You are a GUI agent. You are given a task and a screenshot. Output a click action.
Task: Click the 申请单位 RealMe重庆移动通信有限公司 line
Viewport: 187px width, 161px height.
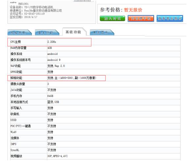[x=36, y=10]
